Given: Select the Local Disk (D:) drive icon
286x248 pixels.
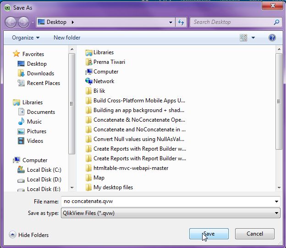Looking at the screenshot, I should (x=21, y=180).
